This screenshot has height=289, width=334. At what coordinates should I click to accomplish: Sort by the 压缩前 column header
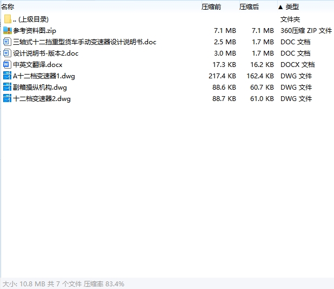coord(211,7)
